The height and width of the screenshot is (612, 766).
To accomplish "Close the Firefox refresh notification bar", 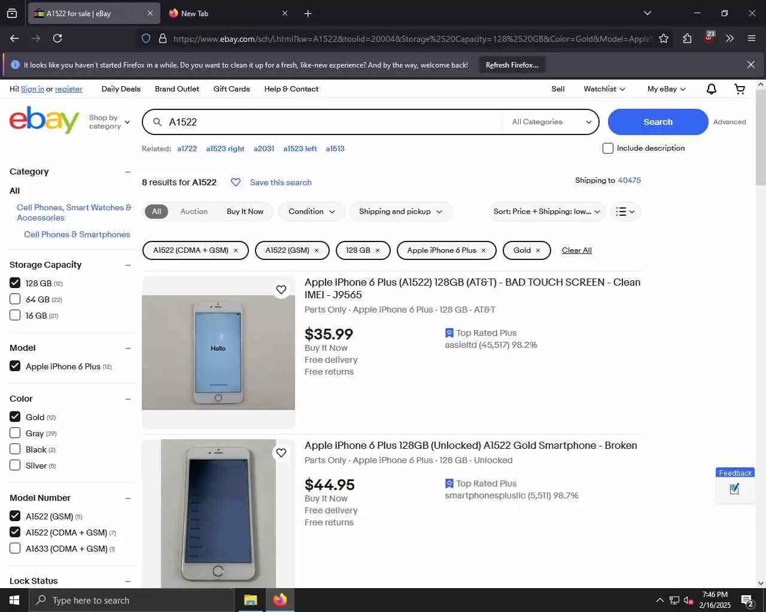I will pyautogui.click(x=751, y=65).
